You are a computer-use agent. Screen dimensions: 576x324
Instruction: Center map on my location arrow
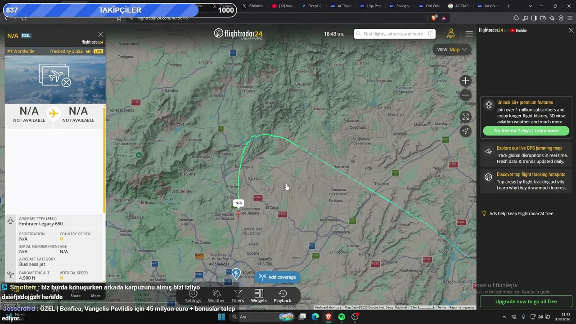[x=465, y=131]
